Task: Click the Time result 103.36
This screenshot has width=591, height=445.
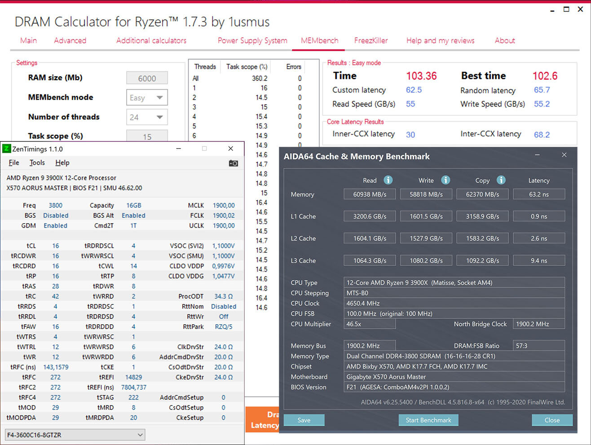Action: (x=421, y=76)
